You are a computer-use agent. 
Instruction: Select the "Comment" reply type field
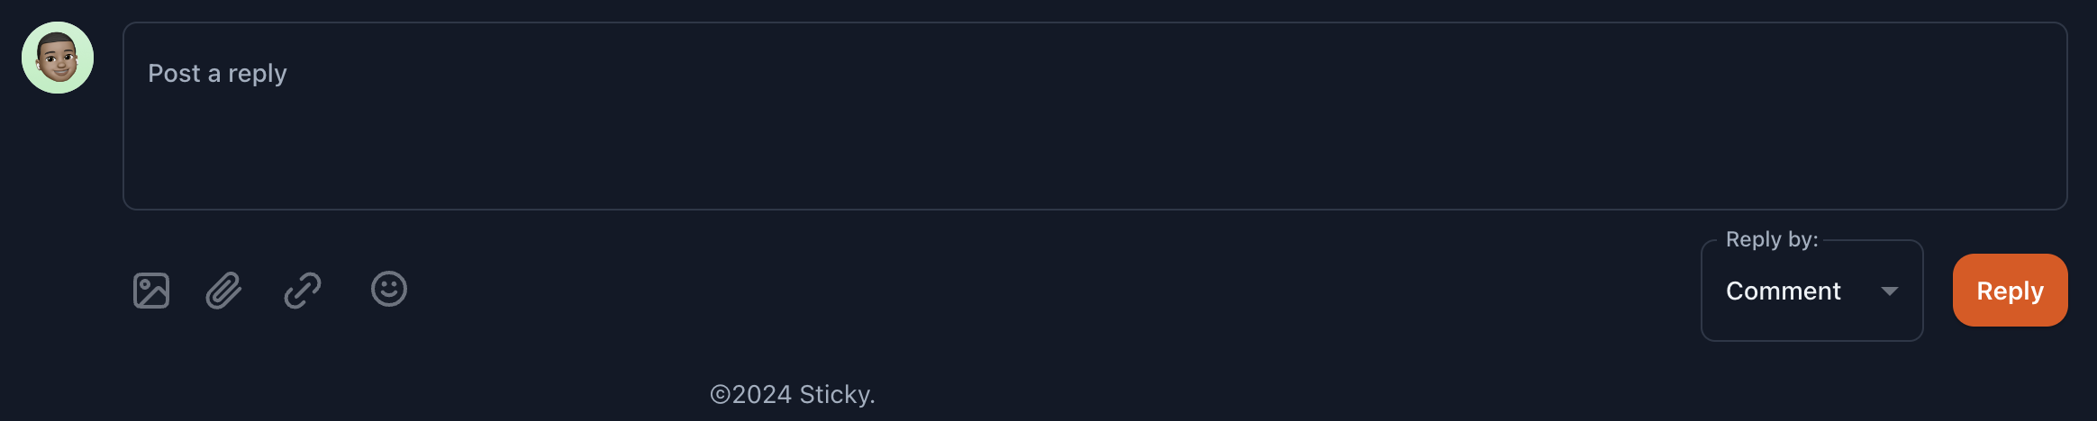coord(1784,291)
